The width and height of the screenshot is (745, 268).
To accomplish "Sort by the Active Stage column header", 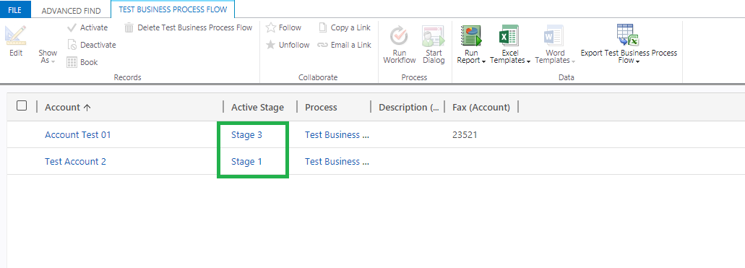I will tap(257, 108).
